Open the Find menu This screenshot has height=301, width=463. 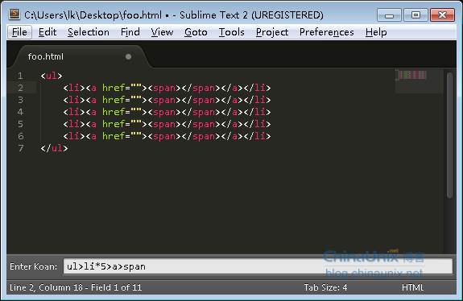click(130, 32)
